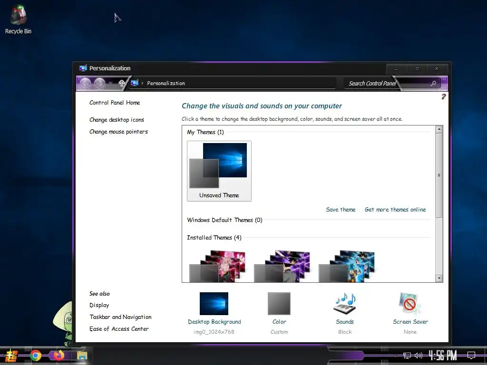Minimize the Personalization window
The image size is (487, 365).
pyautogui.click(x=396, y=69)
